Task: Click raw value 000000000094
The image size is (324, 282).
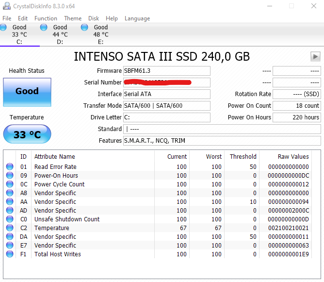Action: (289, 201)
